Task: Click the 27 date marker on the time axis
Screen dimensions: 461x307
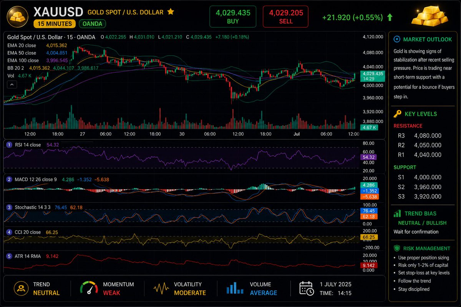Action: 83,134
